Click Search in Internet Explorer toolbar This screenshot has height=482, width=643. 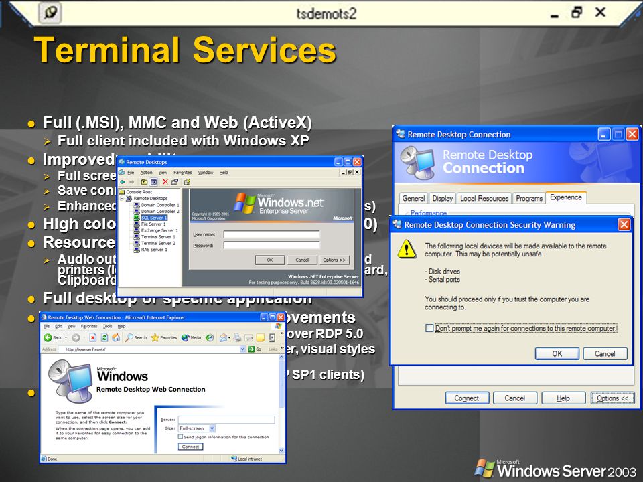[x=136, y=337]
